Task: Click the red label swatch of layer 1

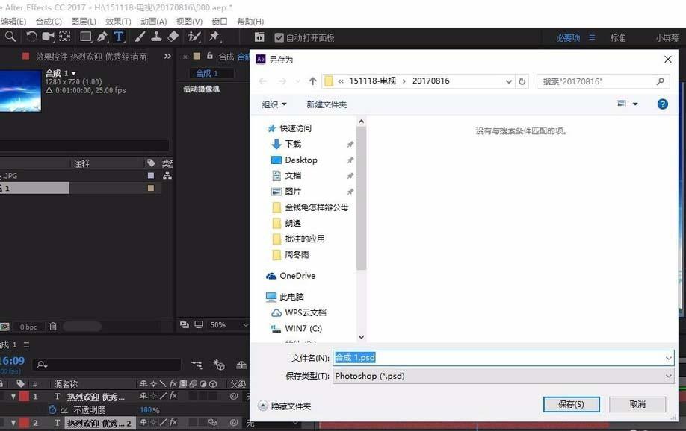Action: tap(22, 396)
